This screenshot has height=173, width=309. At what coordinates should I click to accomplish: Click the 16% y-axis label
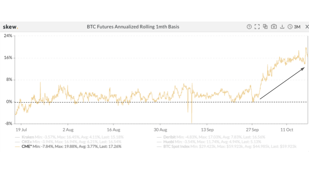(x=8, y=58)
